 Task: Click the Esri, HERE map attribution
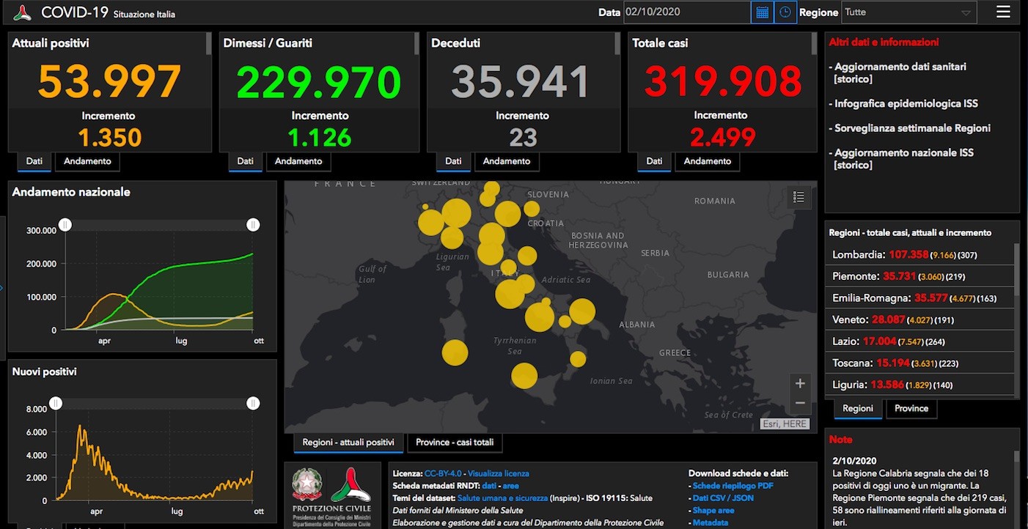785,423
